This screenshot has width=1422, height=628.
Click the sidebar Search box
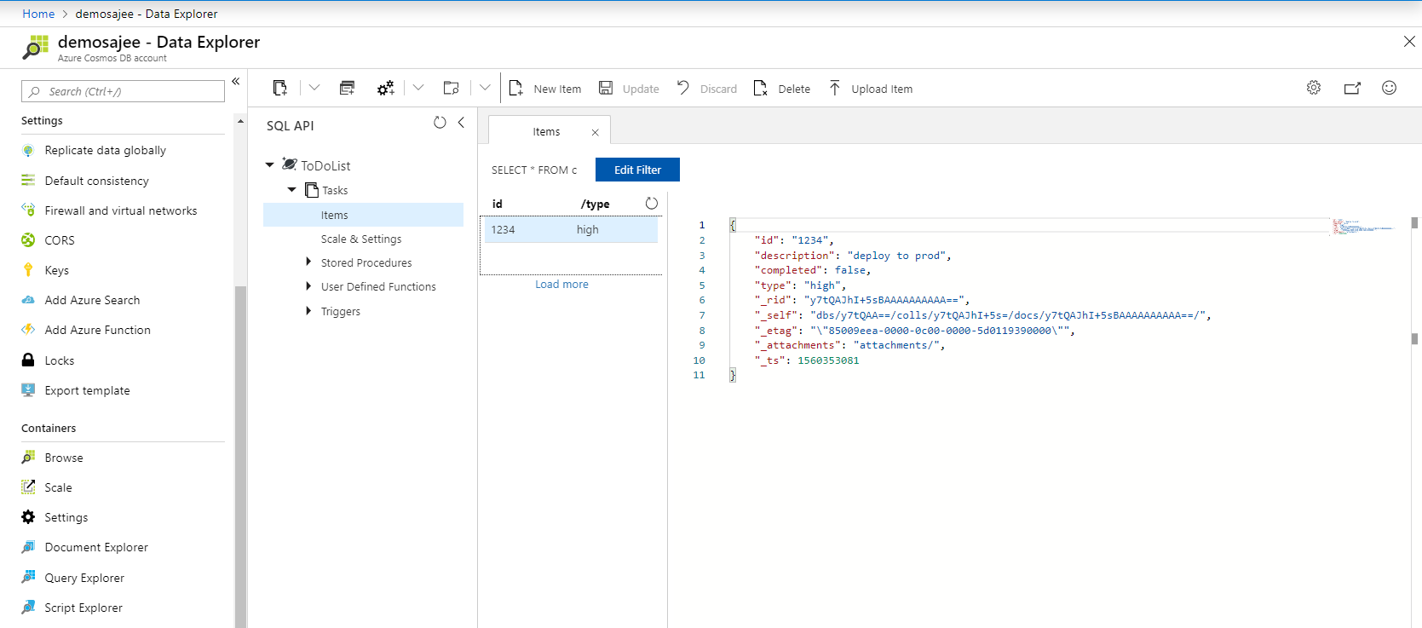click(123, 91)
